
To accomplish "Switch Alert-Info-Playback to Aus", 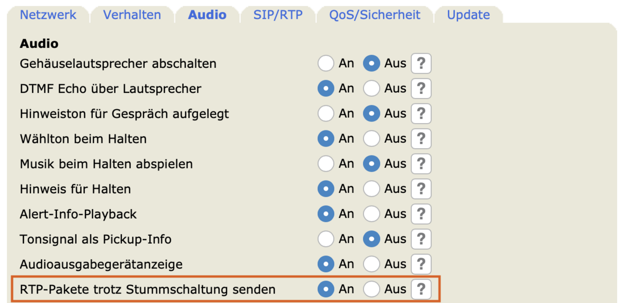I will (x=371, y=214).
